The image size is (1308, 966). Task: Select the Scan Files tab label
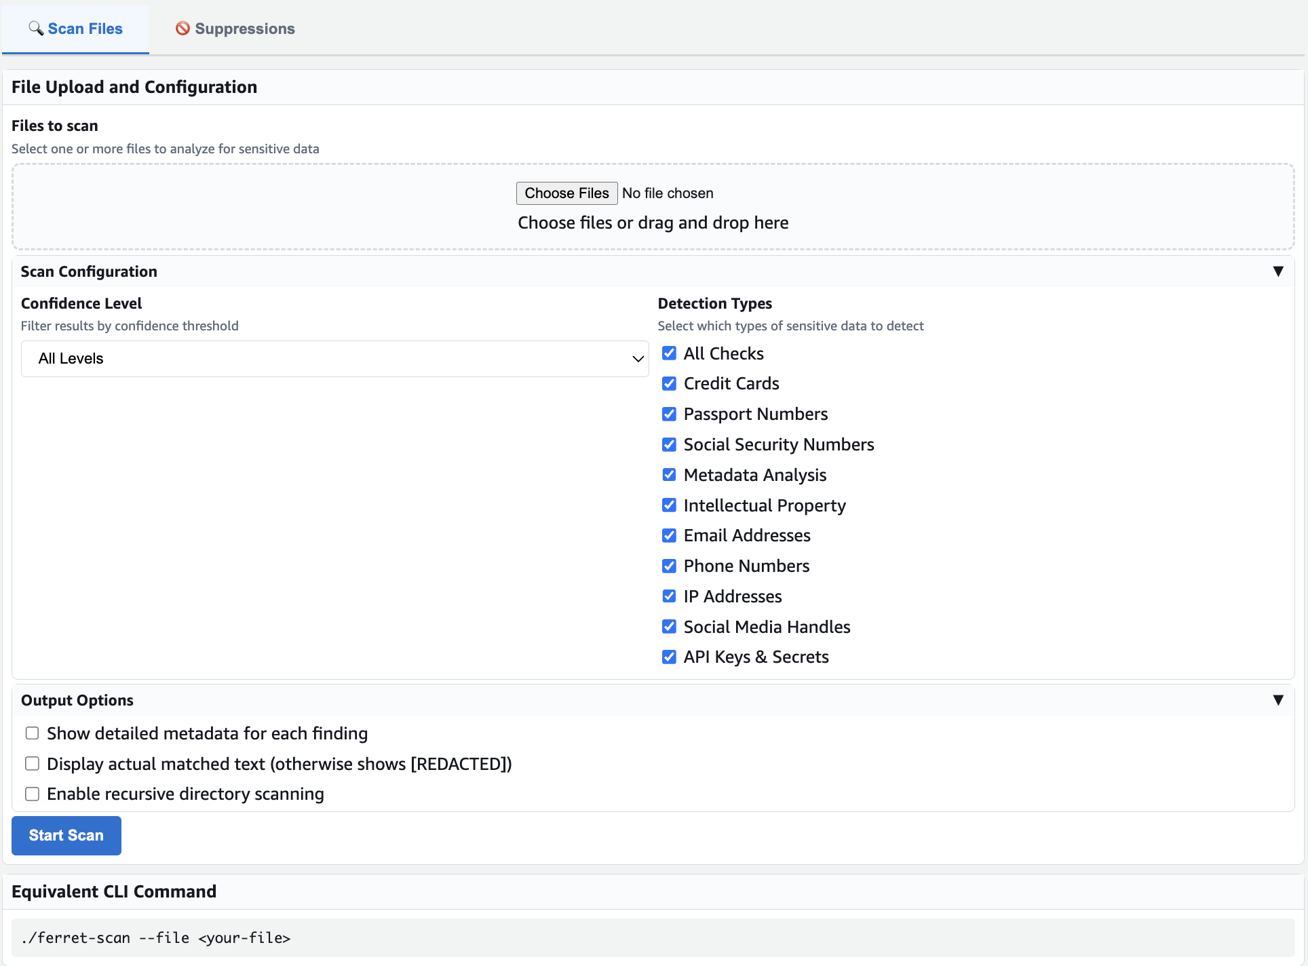tap(85, 28)
